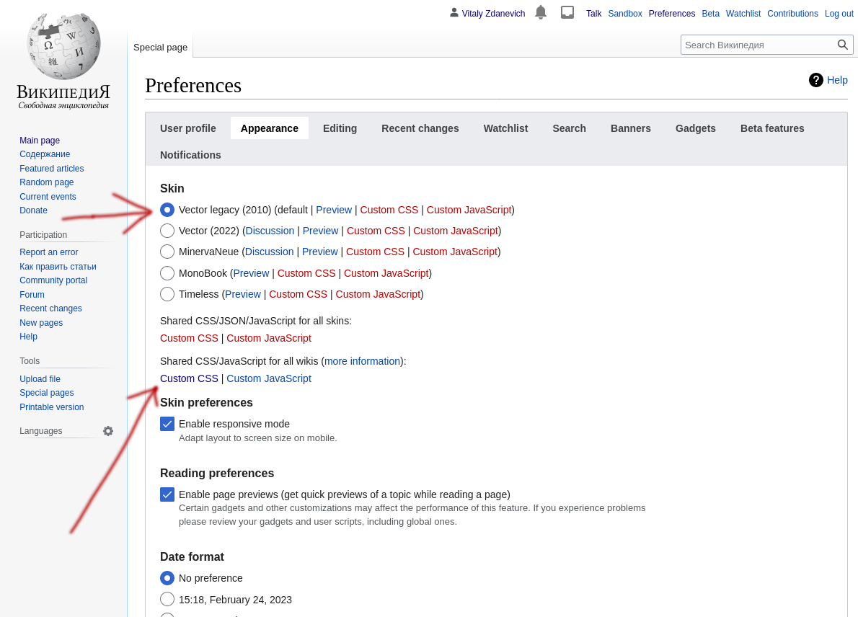This screenshot has width=858, height=617.
Task: Click the Log out link
Action: pyautogui.click(x=839, y=14)
